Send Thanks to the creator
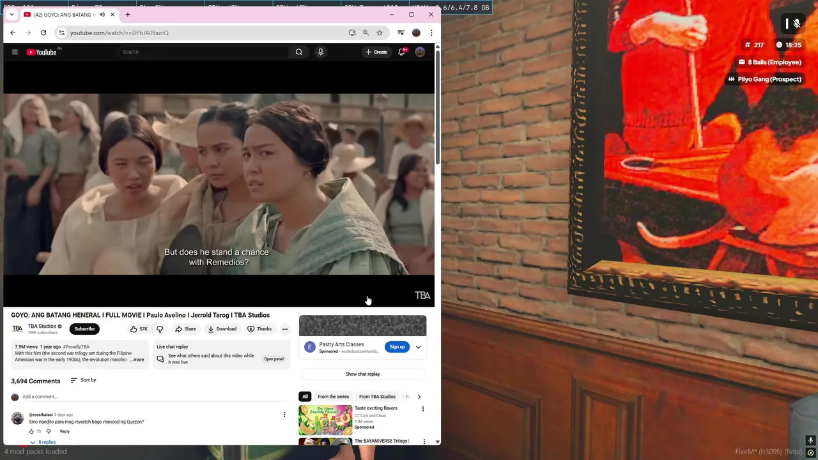This screenshot has width=818, height=460. click(x=259, y=329)
